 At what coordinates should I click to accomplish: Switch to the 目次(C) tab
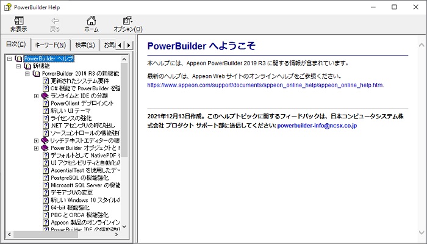tap(16, 44)
